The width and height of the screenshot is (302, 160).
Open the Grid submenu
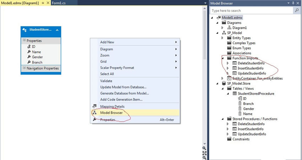point(139,62)
